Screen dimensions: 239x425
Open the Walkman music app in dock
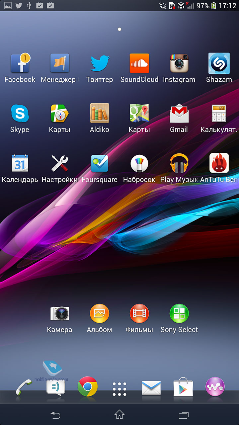(215, 387)
